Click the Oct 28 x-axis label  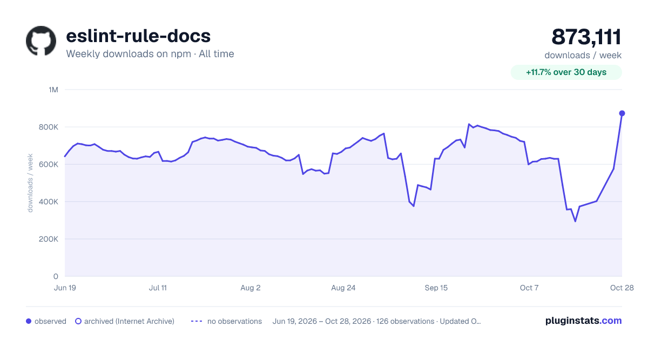pos(622,288)
